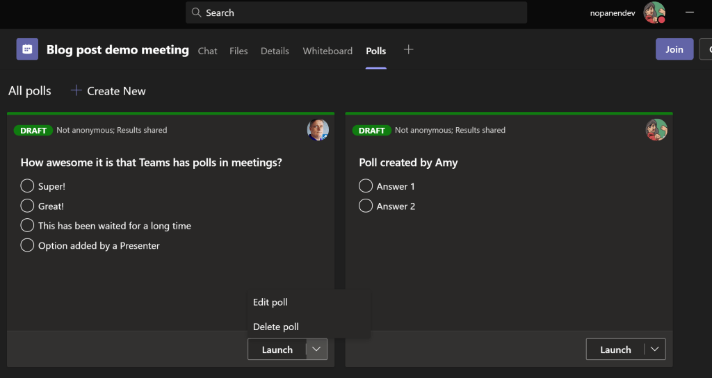Expand the Launch dropdown on Amy's poll
This screenshot has width=712, height=378.
tap(654, 350)
